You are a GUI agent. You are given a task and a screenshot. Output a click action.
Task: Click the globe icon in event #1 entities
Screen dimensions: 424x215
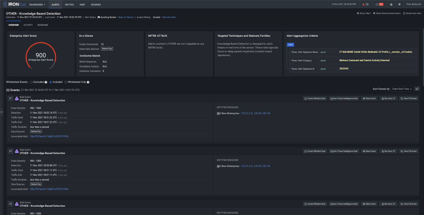[x=218, y=113]
